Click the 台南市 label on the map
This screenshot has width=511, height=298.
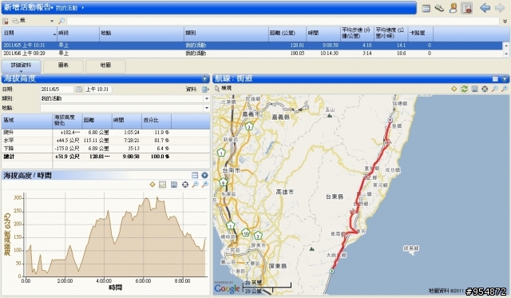[x=231, y=170]
